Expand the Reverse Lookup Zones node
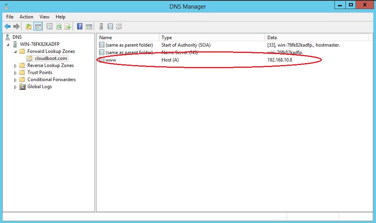This screenshot has height=223, width=376. pos(16,66)
